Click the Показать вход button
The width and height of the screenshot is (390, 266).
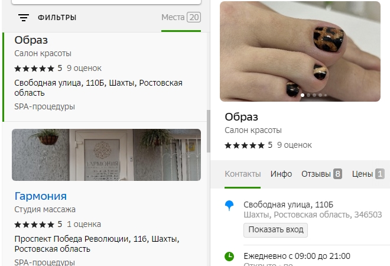(x=275, y=230)
